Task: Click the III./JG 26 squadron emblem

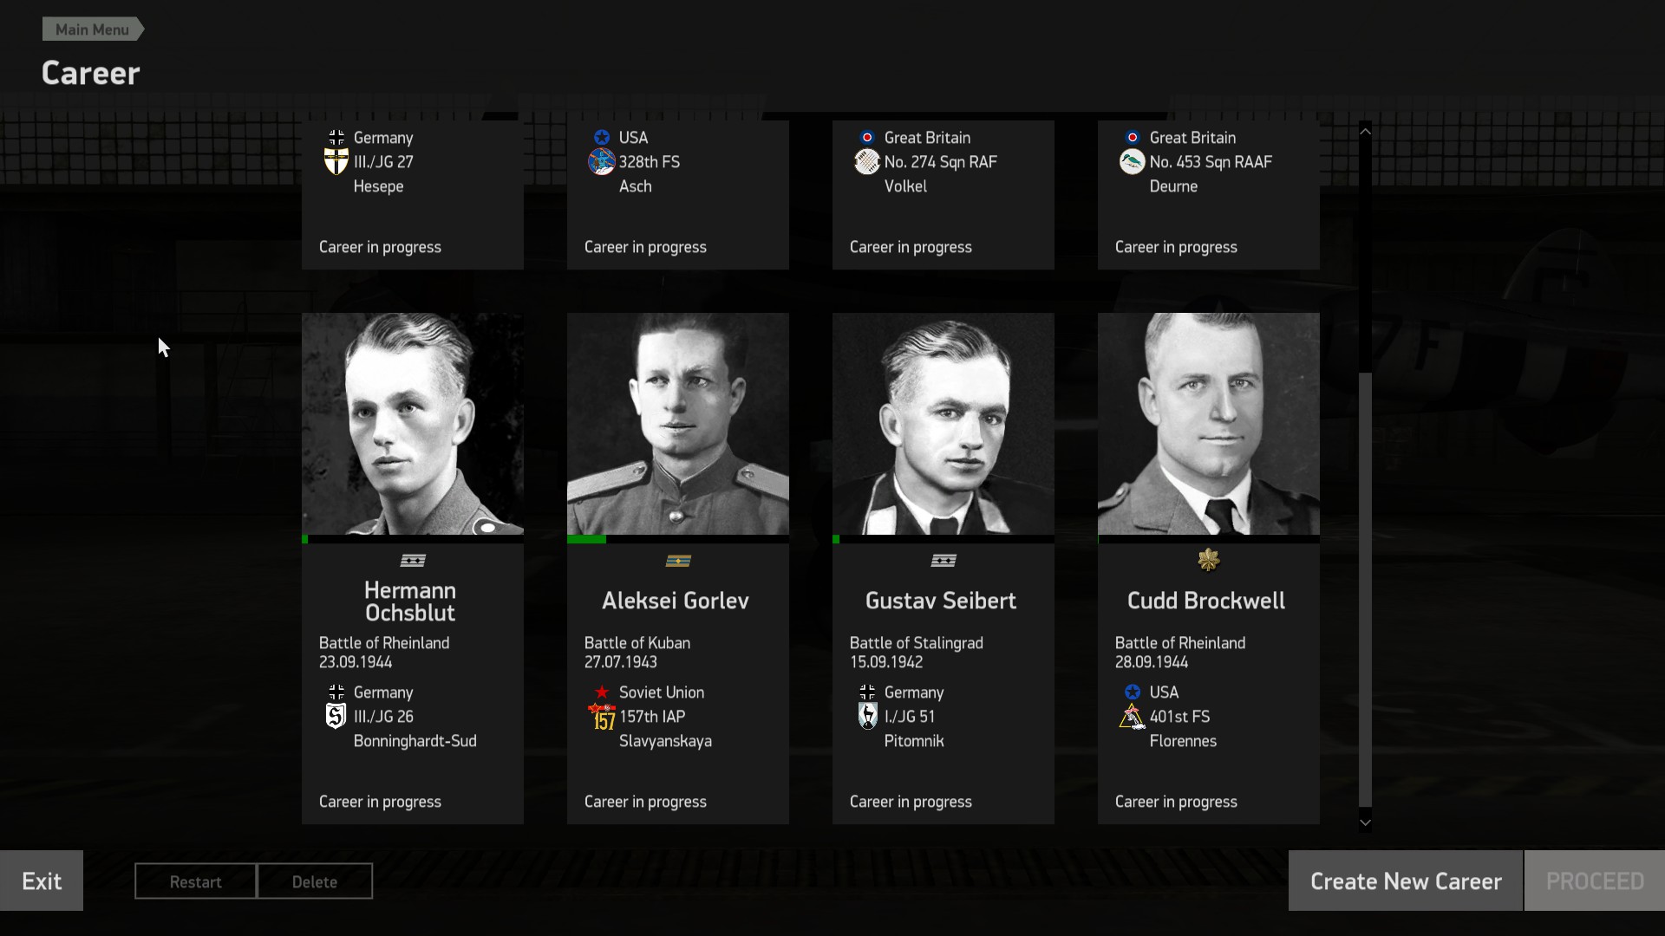Action: 336,717
